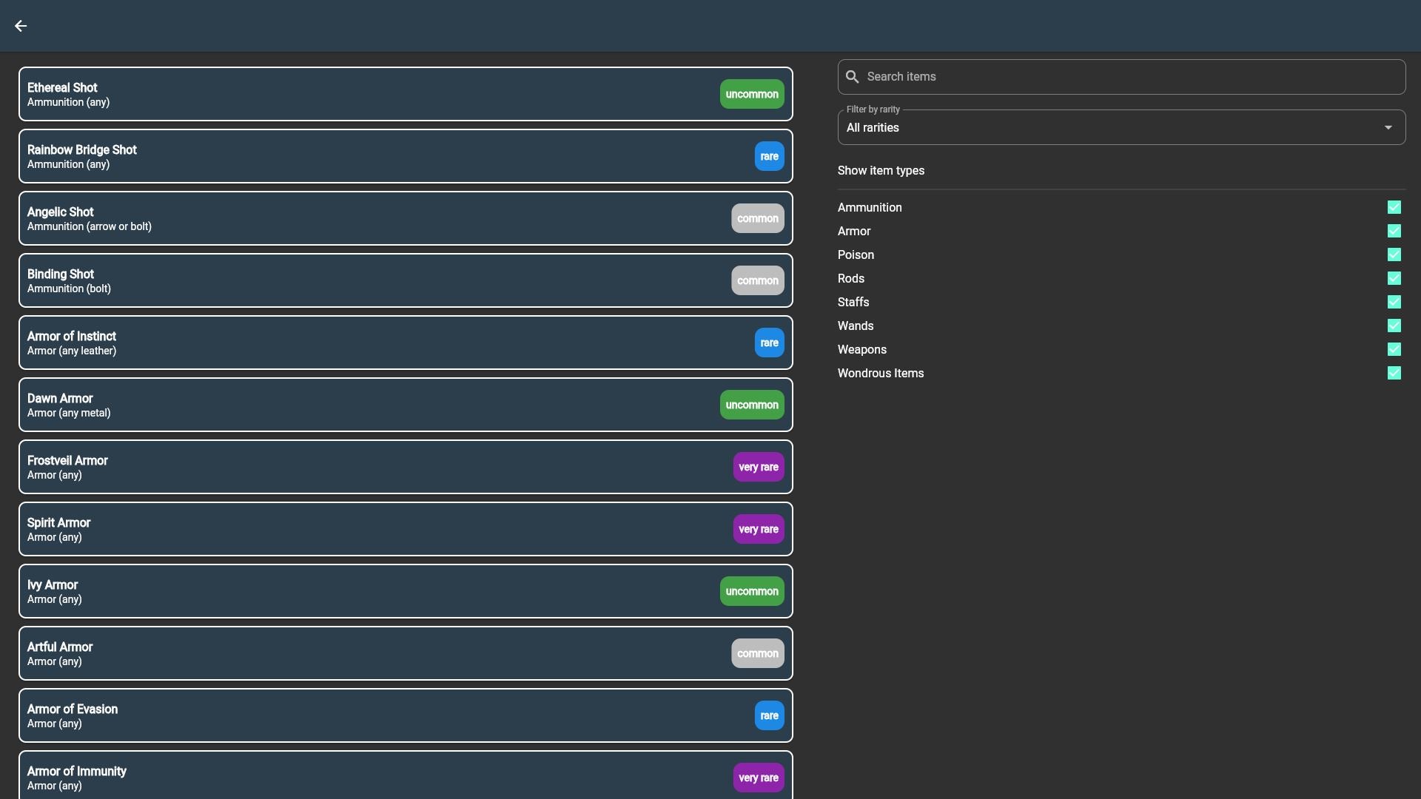Click the rare badge on Armor of Evasion
The height and width of the screenshot is (799, 1421).
tap(769, 715)
